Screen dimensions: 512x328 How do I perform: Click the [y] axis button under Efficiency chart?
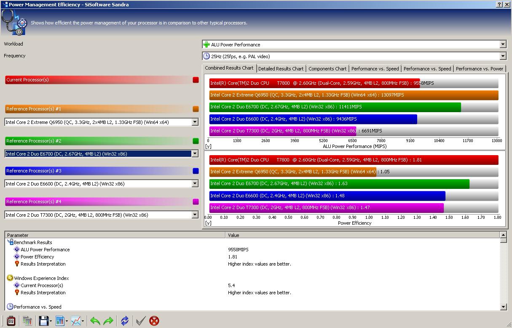point(208,223)
